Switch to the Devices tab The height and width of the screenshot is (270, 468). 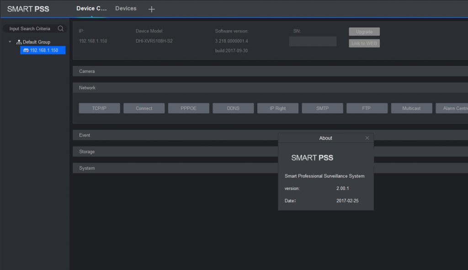pyautogui.click(x=126, y=8)
